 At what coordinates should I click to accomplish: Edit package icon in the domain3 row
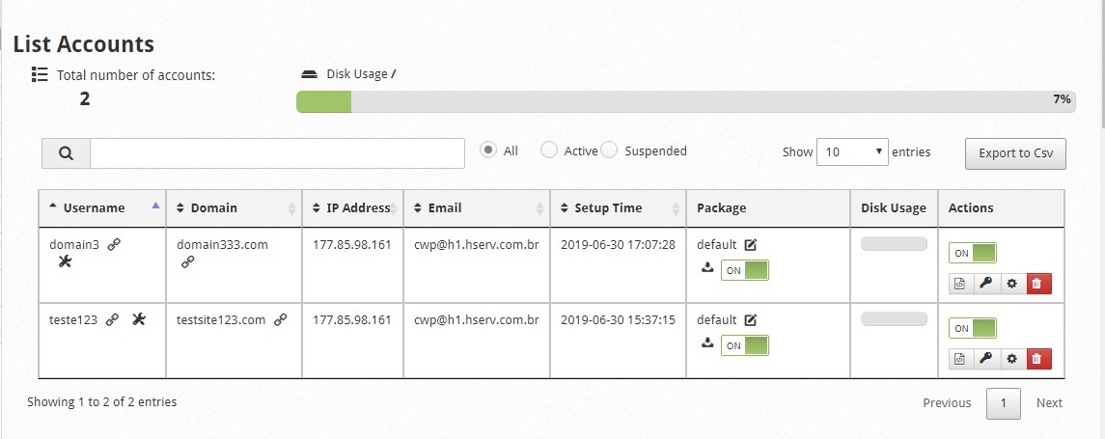coord(751,245)
